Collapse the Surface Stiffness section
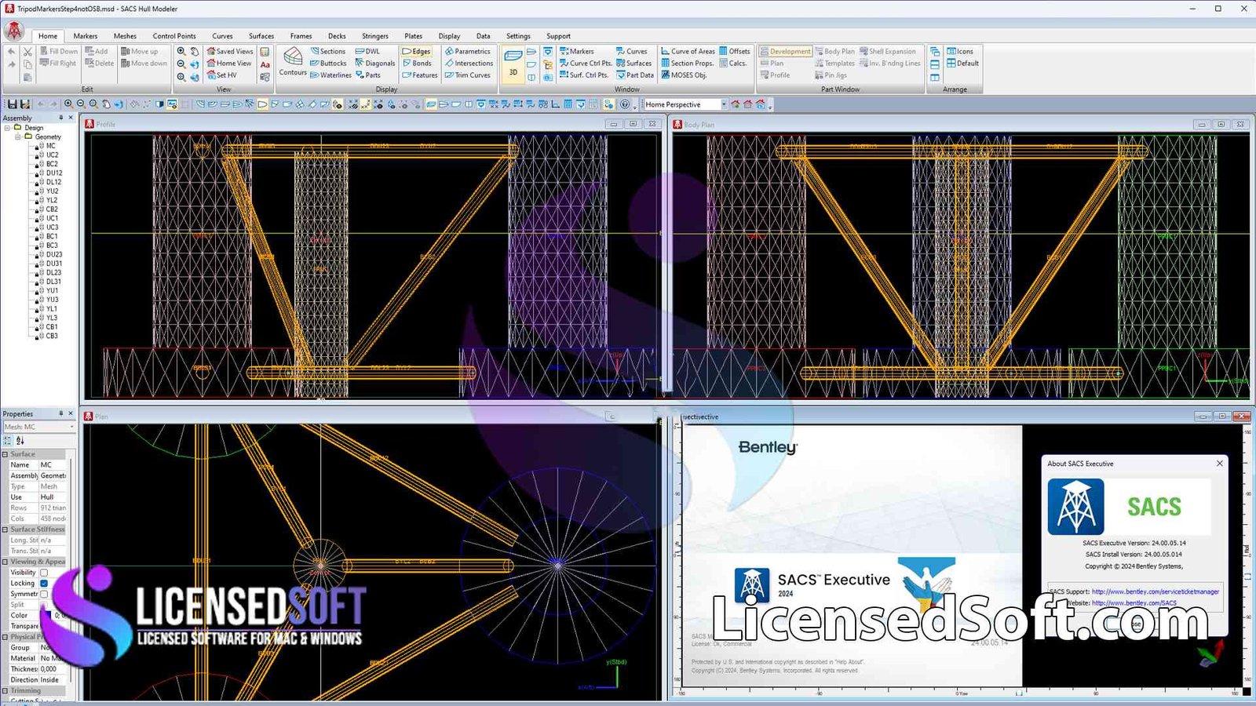 pos(5,529)
